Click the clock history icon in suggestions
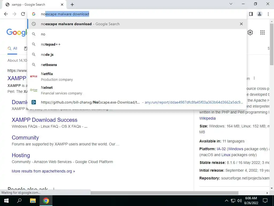This screenshot has width=274, height=206. (33, 24)
